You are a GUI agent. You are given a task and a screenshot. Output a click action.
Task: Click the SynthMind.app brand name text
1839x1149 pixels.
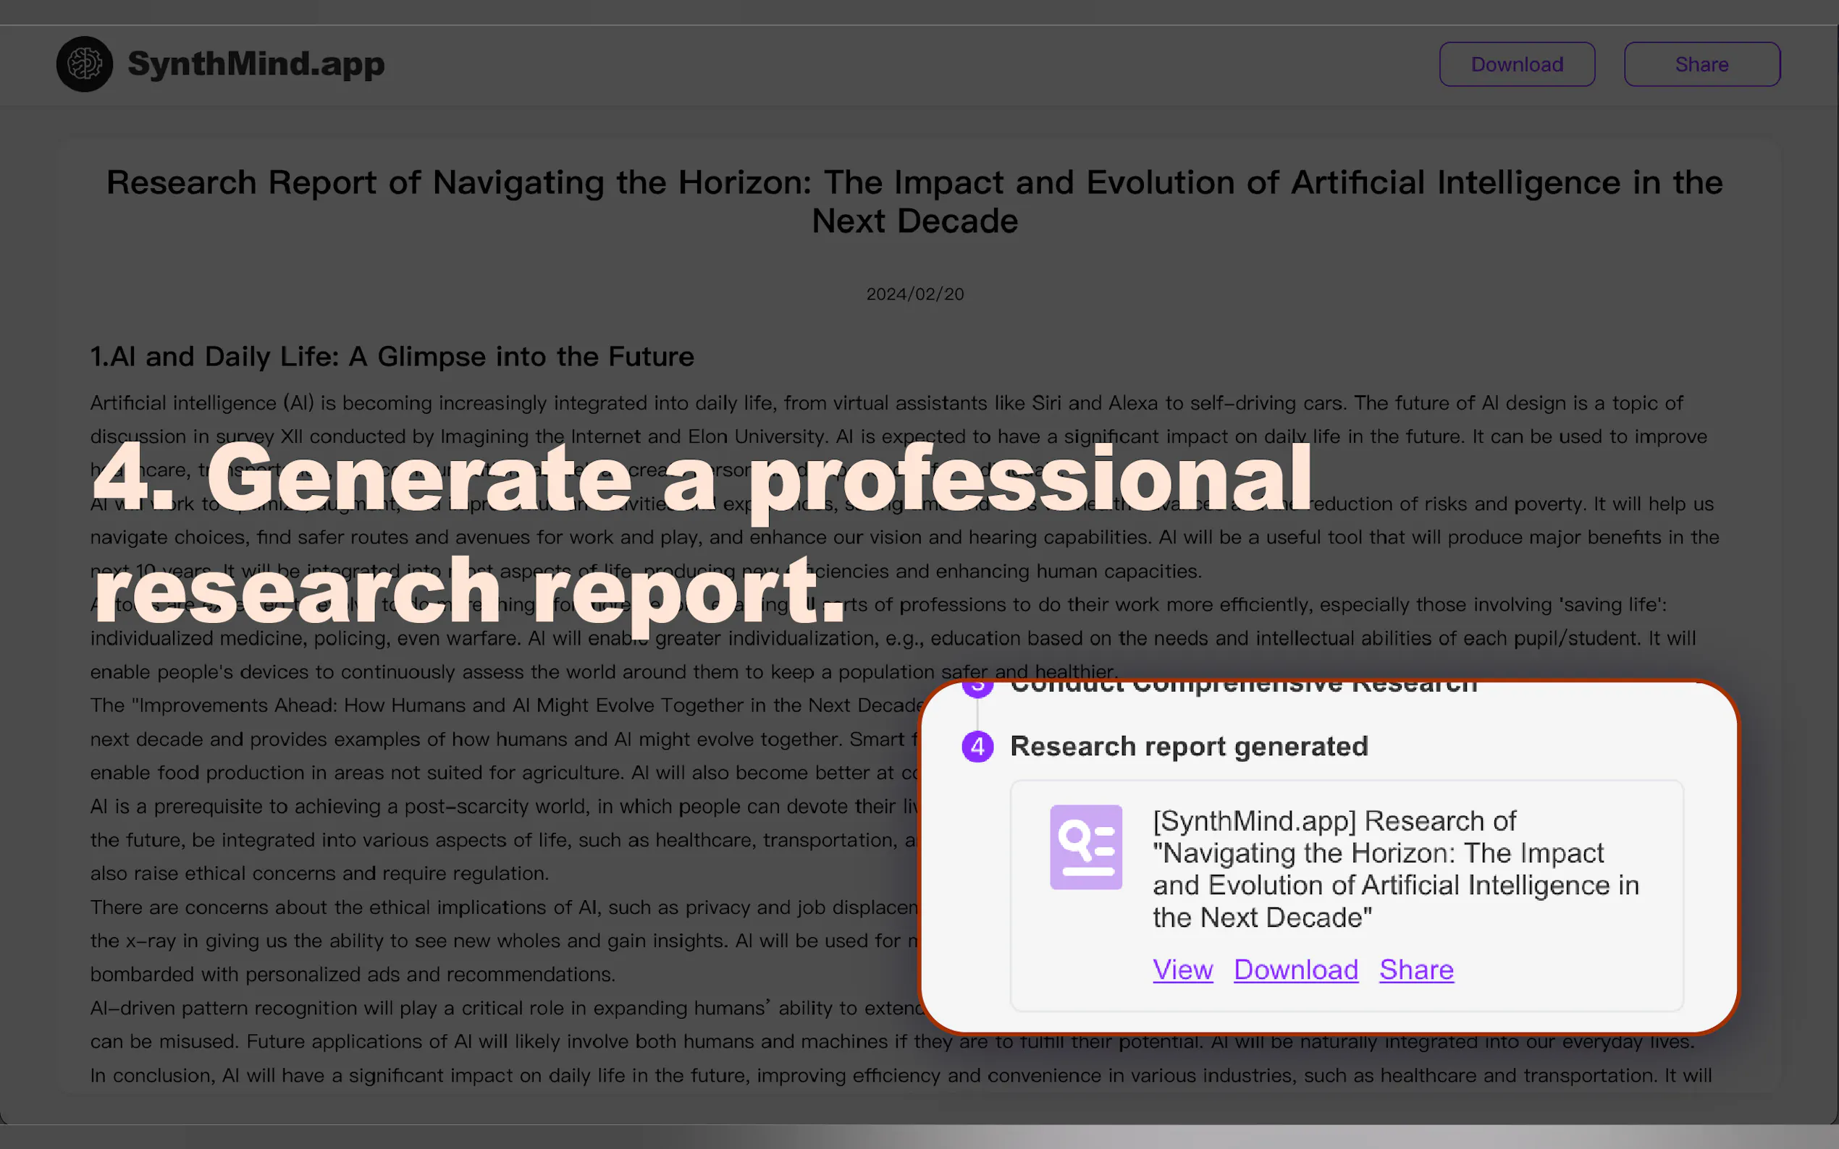click(256, 64)
